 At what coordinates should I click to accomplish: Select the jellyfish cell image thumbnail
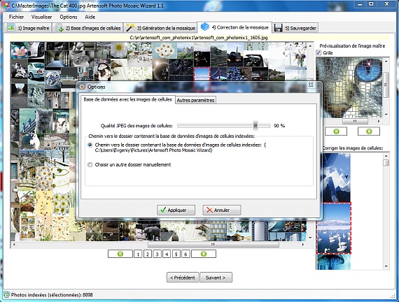(x=333, y=262)
